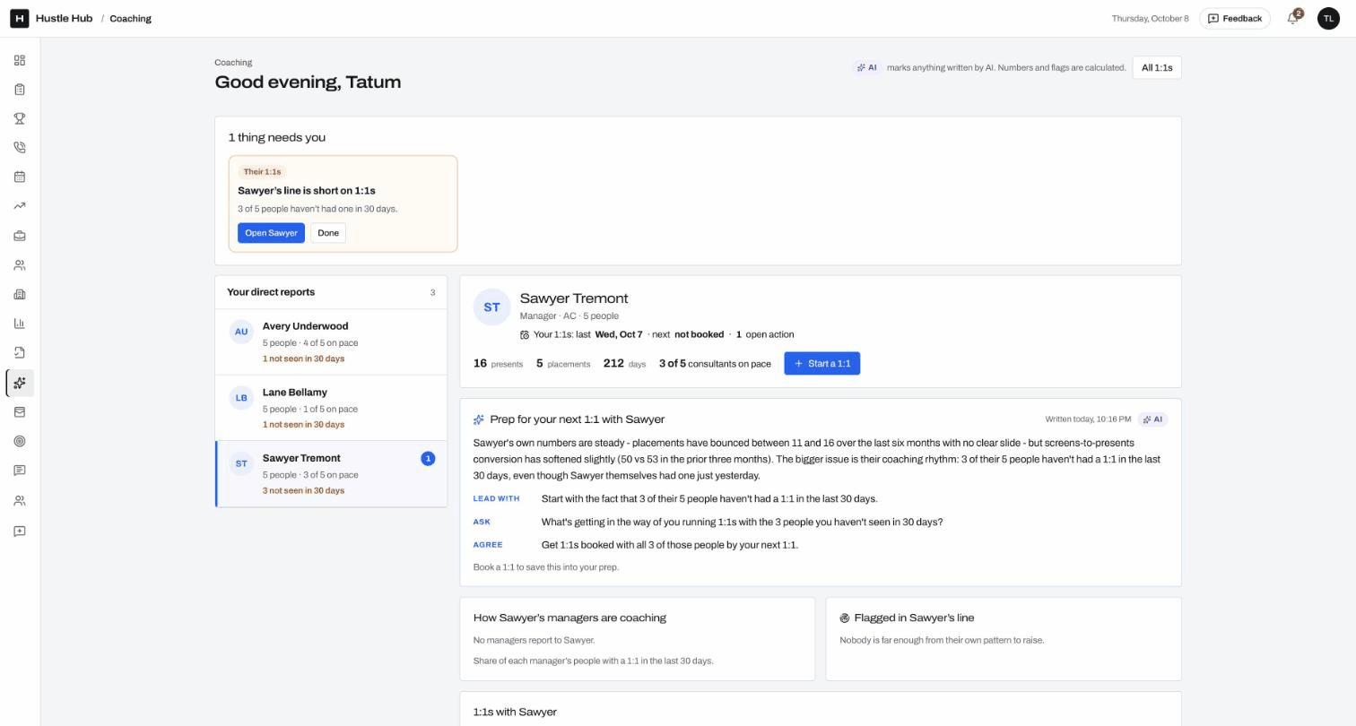Open the clipboard tasks icon in sidebar

point(20,90)
